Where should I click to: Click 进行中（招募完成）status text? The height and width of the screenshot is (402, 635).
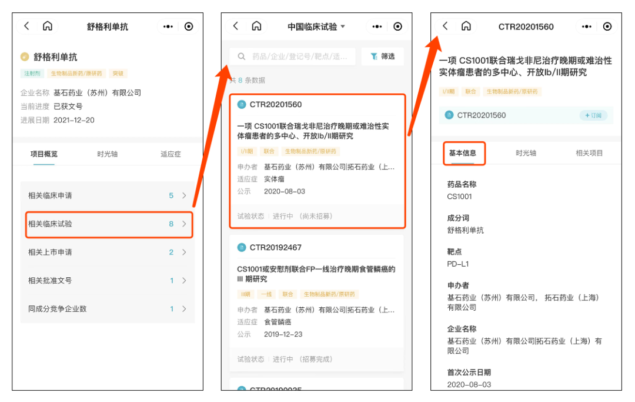(303, 360)
